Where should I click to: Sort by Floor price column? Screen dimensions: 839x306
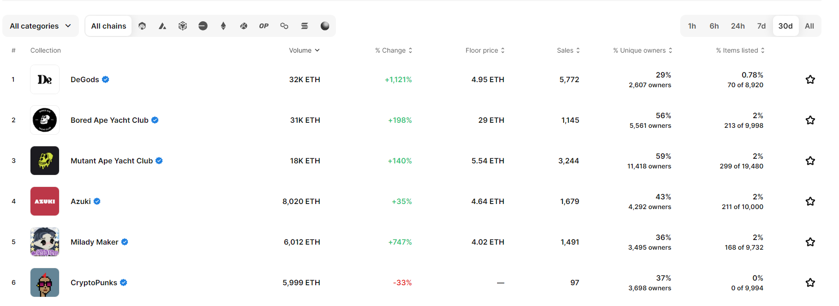(x=485, y=50)
